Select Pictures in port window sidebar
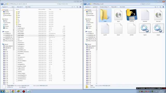Viewport: 166px width, 93px height. 90,26
